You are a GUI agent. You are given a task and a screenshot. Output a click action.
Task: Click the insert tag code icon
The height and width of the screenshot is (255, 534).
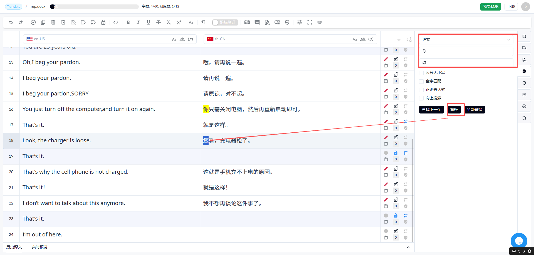(x=116, y=22)
